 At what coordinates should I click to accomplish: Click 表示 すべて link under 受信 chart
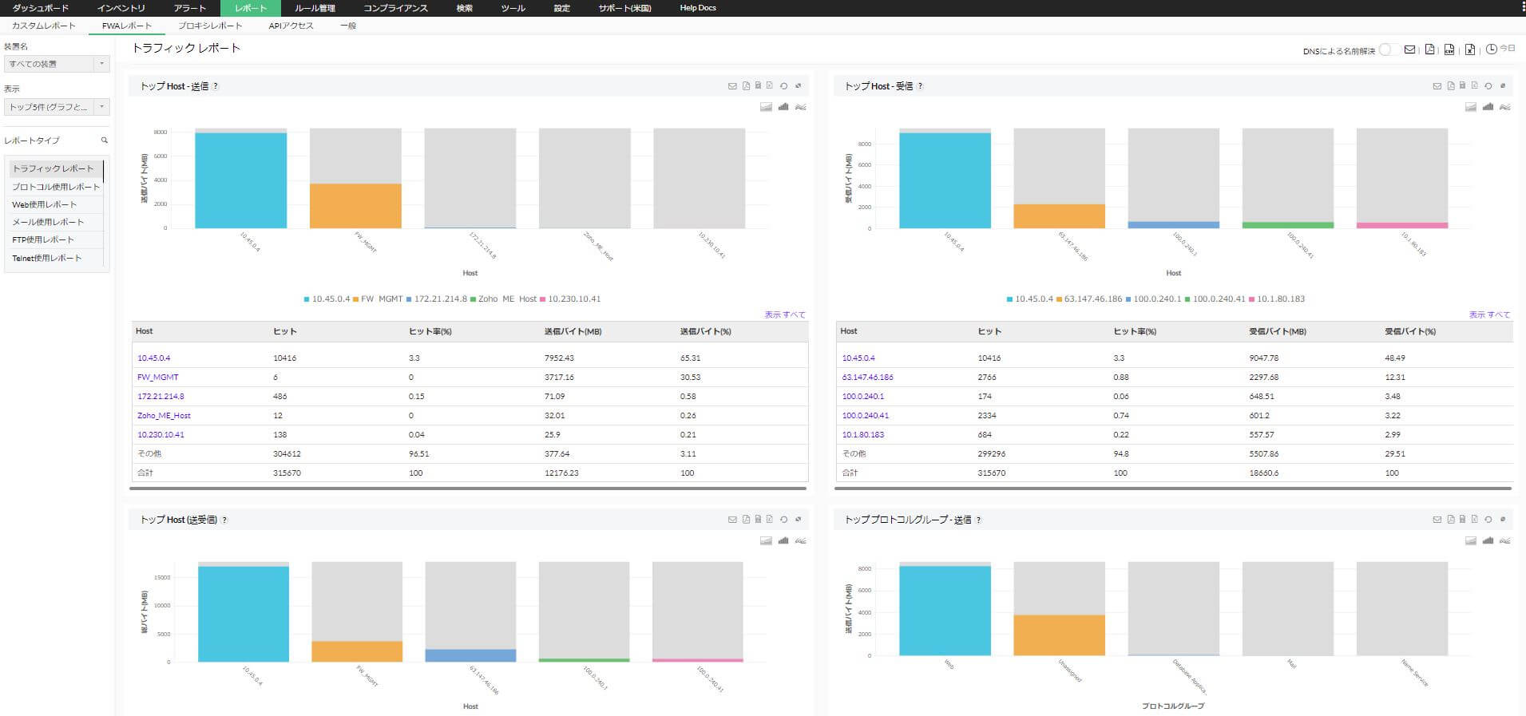pyautogui.click(x=1489, y=314)
